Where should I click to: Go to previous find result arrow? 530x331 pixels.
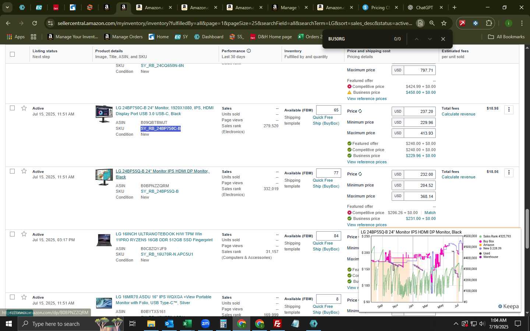coord(417,39)
